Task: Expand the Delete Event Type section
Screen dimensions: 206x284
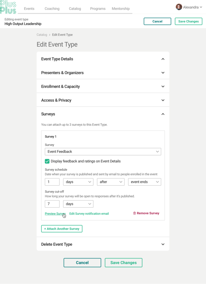Action: (x=103, y=244)
